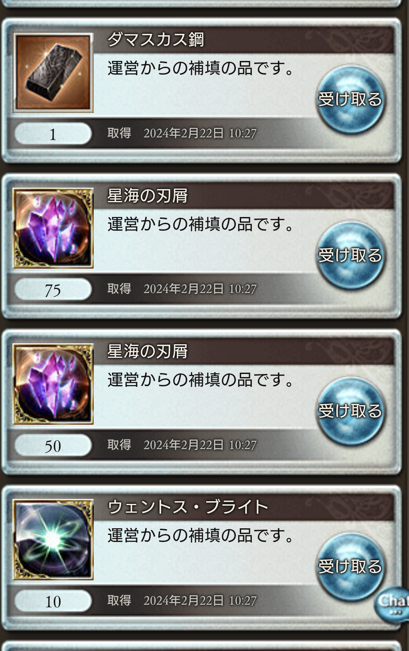The image size is (409, 651).
Task: Tap the description text under ウェントス・ブライト
Action: click(201, 535)
